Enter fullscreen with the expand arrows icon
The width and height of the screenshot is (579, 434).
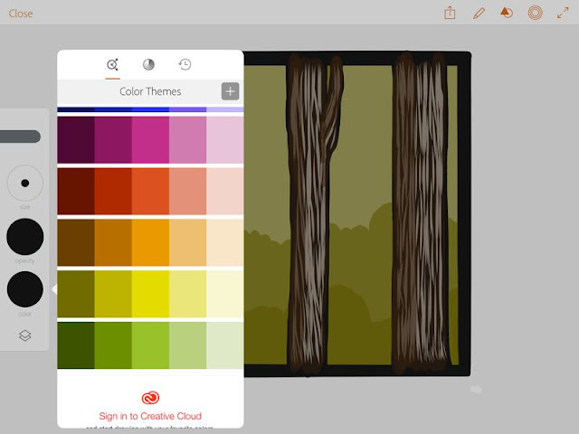tap(563, 14)
